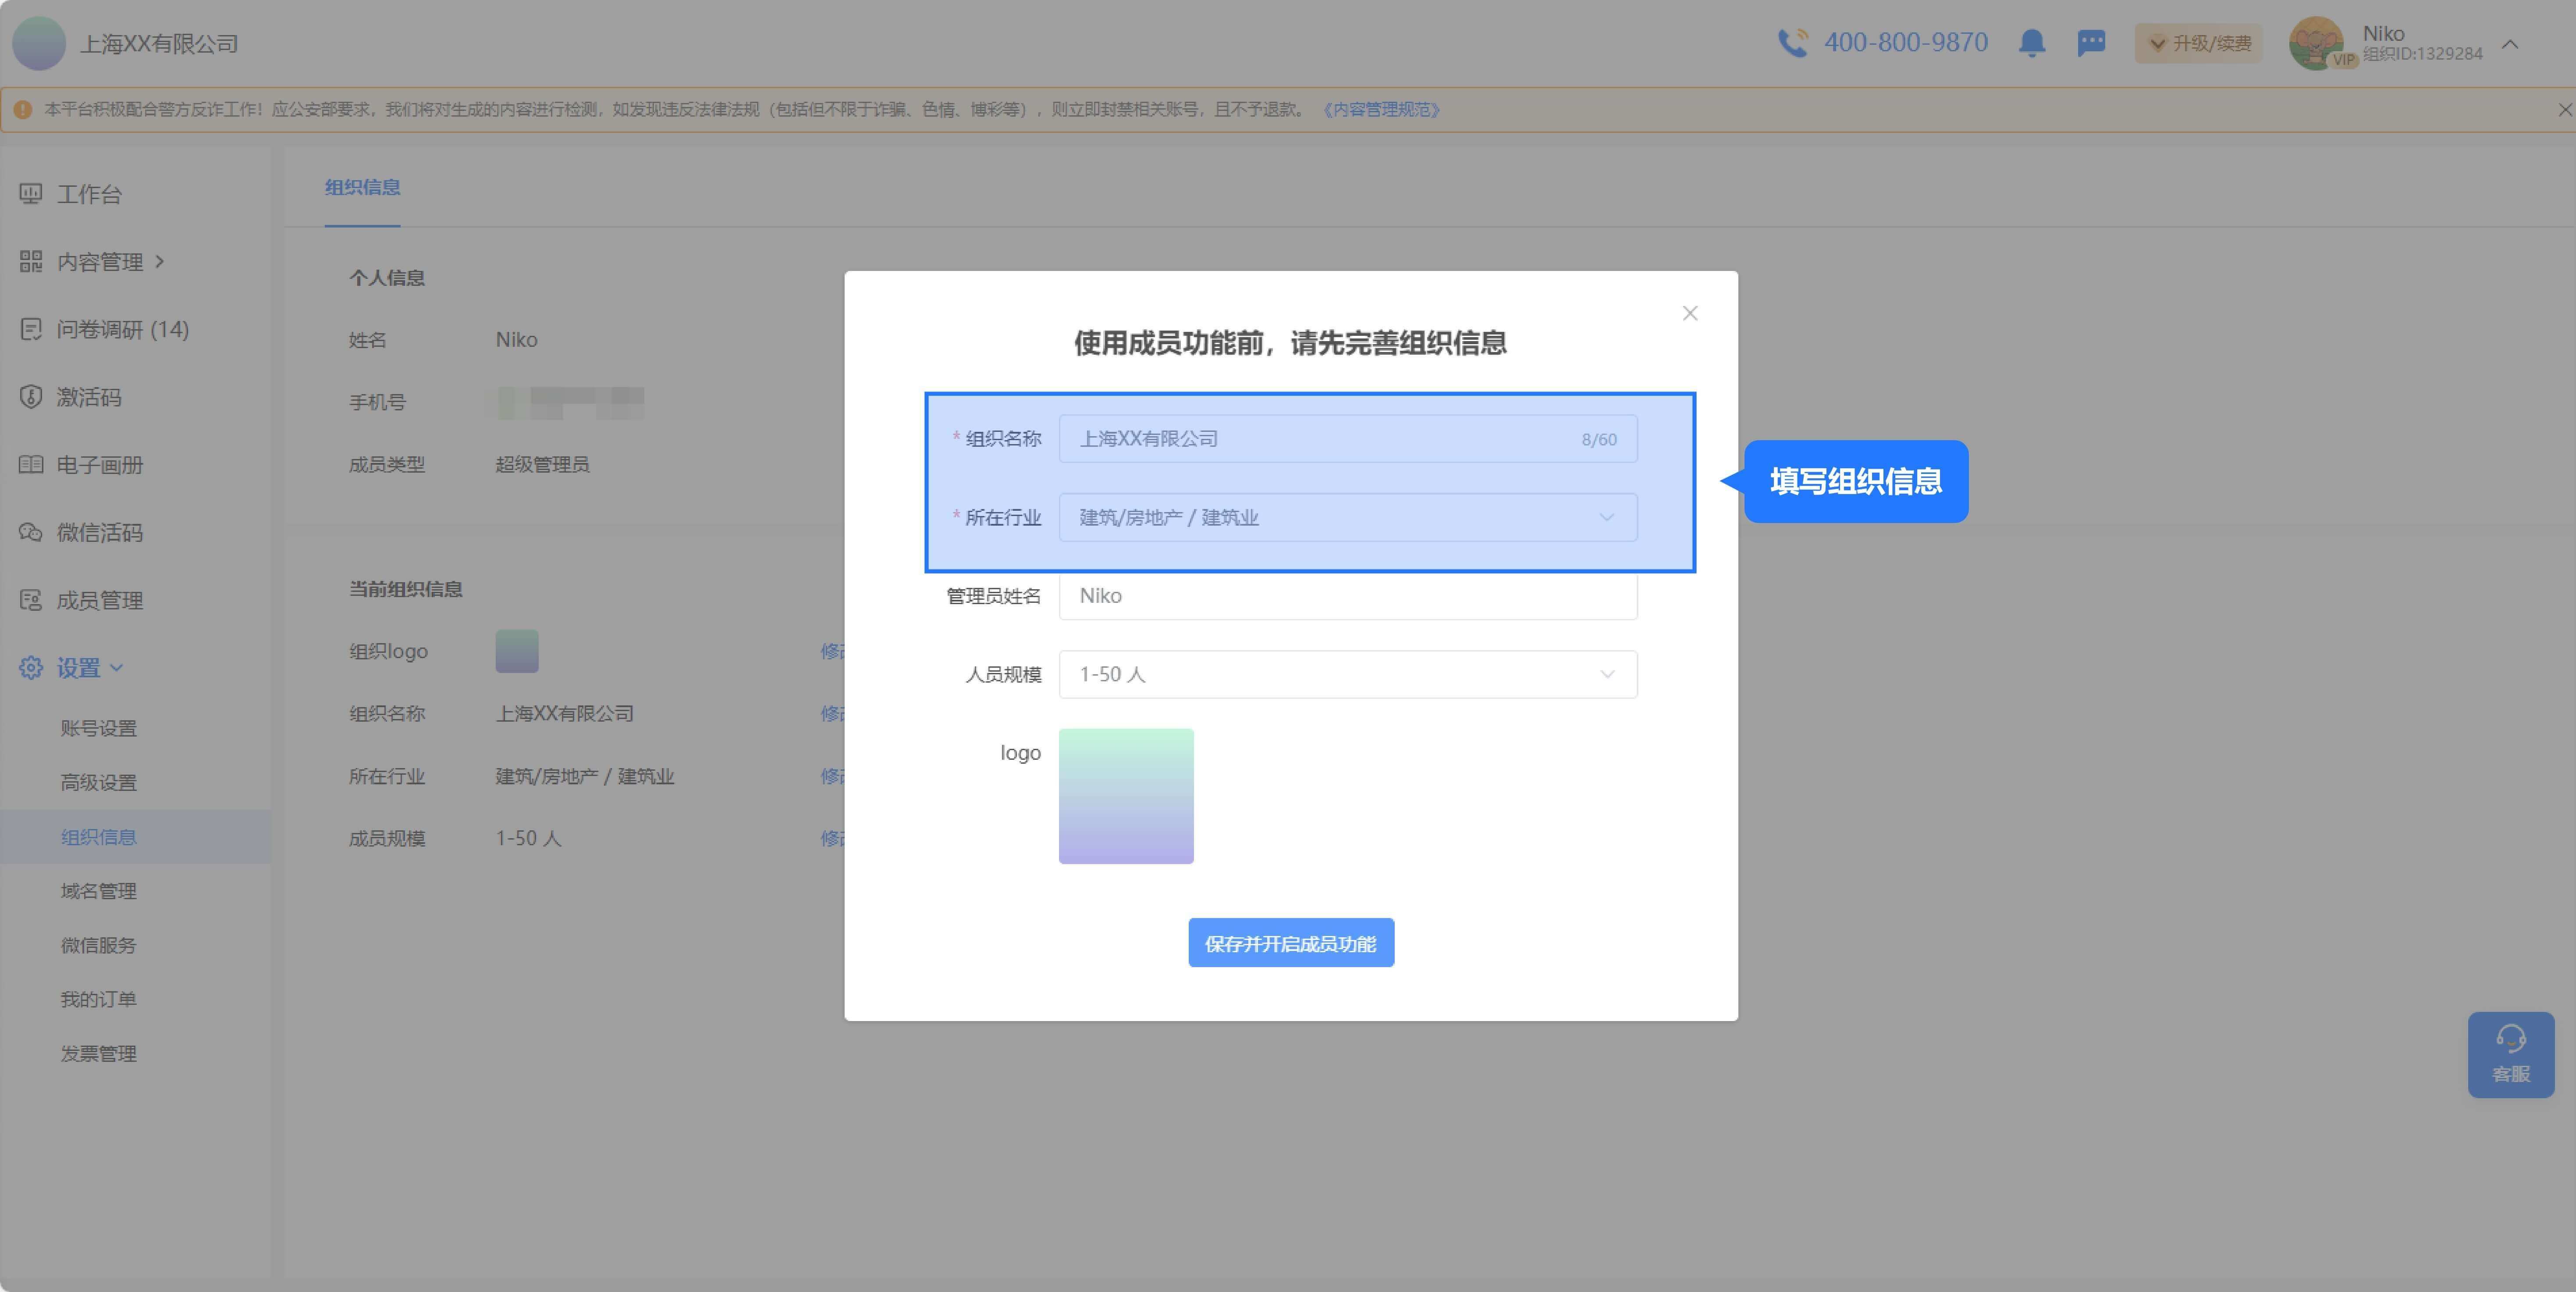Click the notification bell icon
The height and width of the screenshot is (1292, 2576).
click(2031, 43)
